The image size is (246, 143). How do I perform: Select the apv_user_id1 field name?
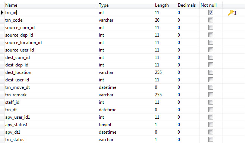pyautogui.click(x=51, y=117)
